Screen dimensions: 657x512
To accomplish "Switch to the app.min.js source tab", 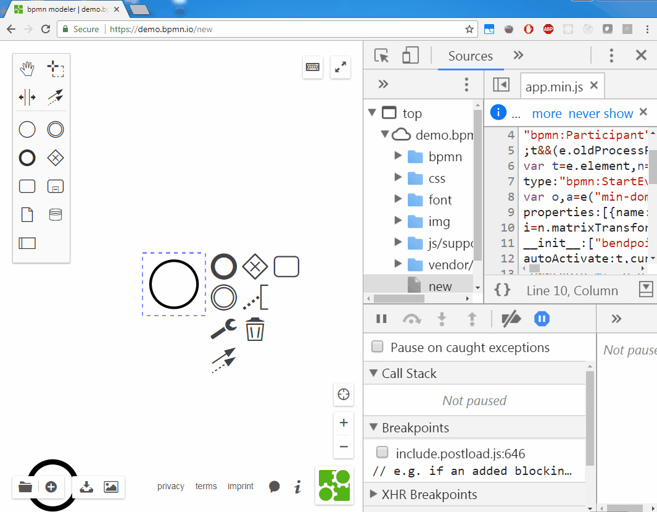I will pos(555,85).
